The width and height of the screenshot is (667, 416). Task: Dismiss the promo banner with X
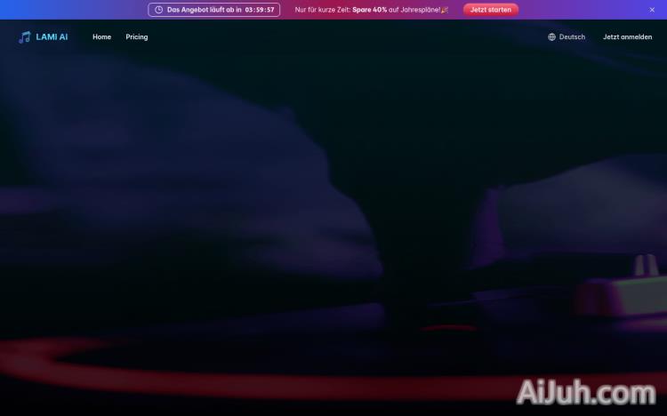652,10
